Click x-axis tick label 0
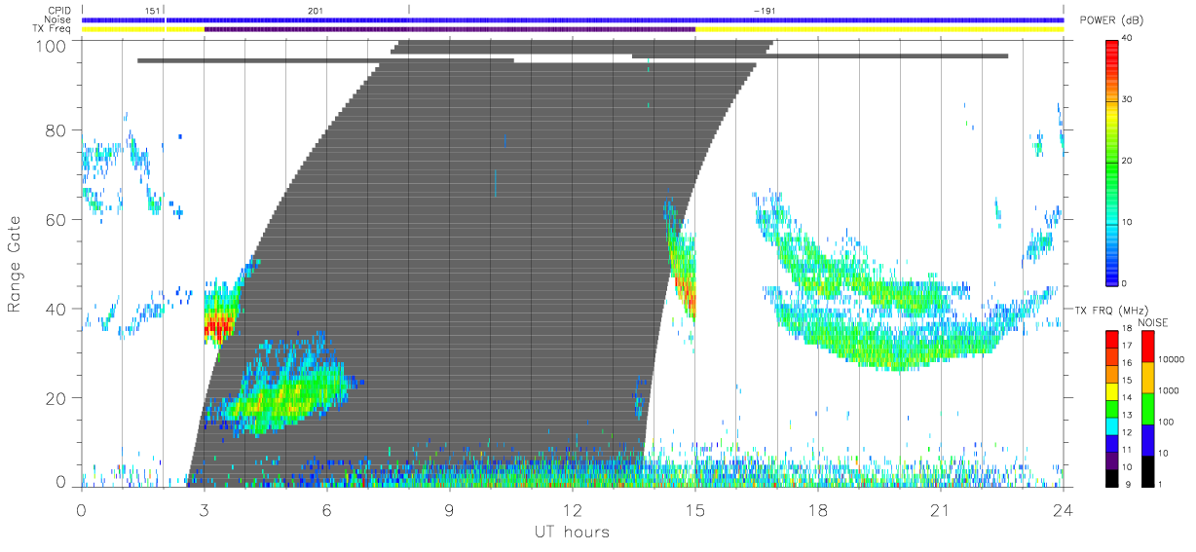Image resolution: width=1196 pixels, height=552 pixels. [x=82, y=509]
